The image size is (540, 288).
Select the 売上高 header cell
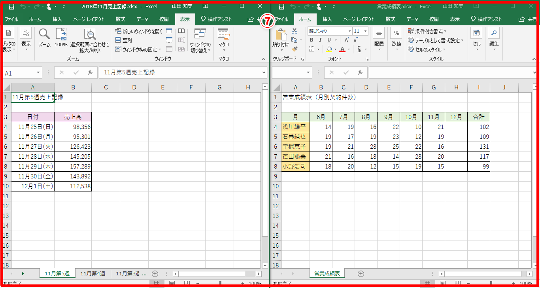[x=73, y=117]
